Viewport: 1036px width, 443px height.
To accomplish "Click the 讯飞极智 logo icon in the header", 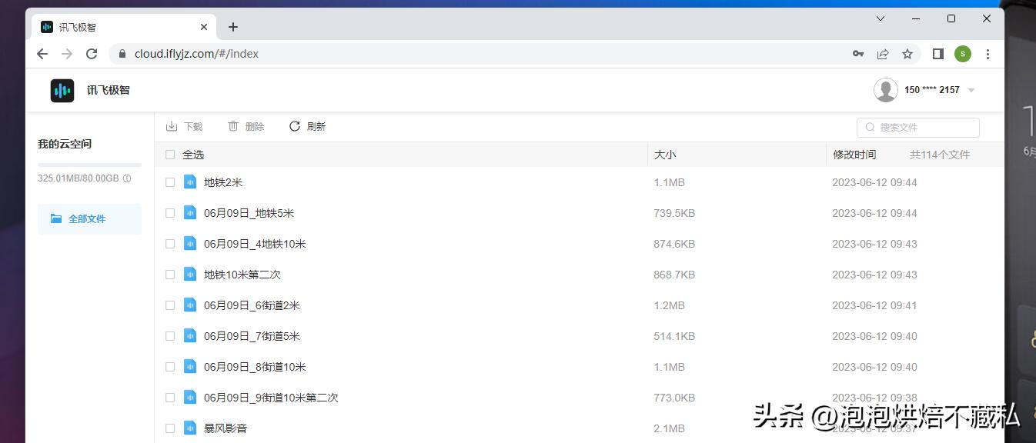I will [x=62, y=90].
